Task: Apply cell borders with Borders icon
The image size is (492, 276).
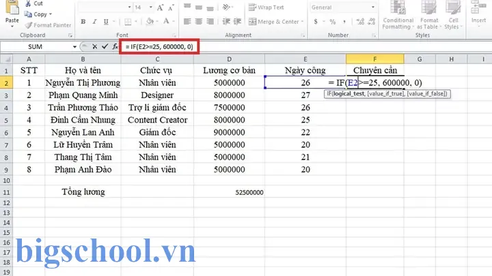Action: pyautogui.click(x=128, y=22)
